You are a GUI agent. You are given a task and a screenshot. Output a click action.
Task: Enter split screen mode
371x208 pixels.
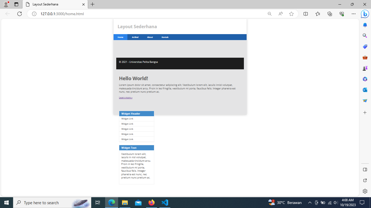tap(306, 14)
